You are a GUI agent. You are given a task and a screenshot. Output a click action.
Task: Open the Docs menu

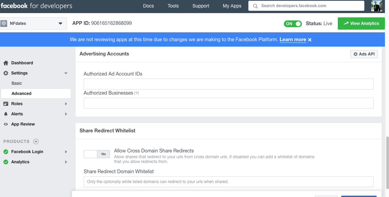click(x=148, y=6)
